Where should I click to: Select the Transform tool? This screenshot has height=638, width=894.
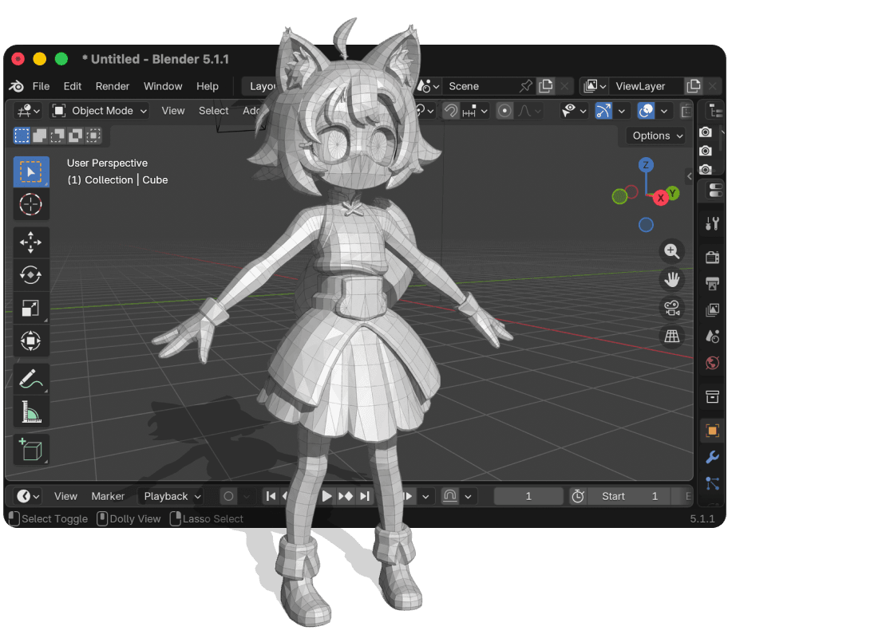click(x=31, y=341)
